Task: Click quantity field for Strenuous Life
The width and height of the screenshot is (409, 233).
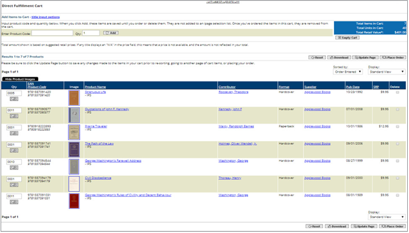Action: pos(14,93)
